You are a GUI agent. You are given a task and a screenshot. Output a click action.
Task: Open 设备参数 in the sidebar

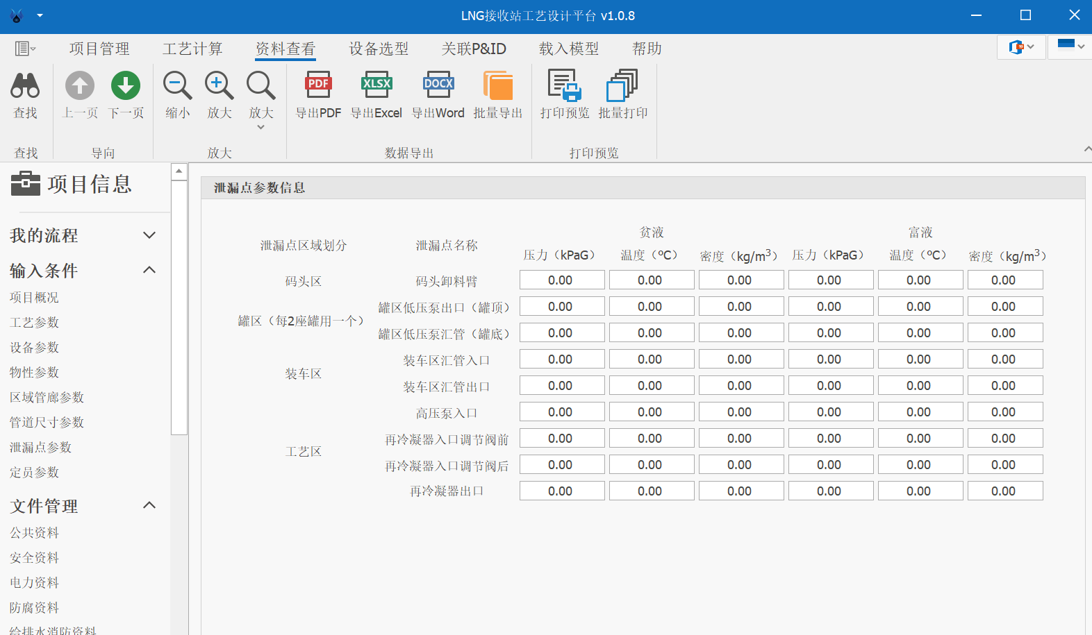tap(34, 348)
